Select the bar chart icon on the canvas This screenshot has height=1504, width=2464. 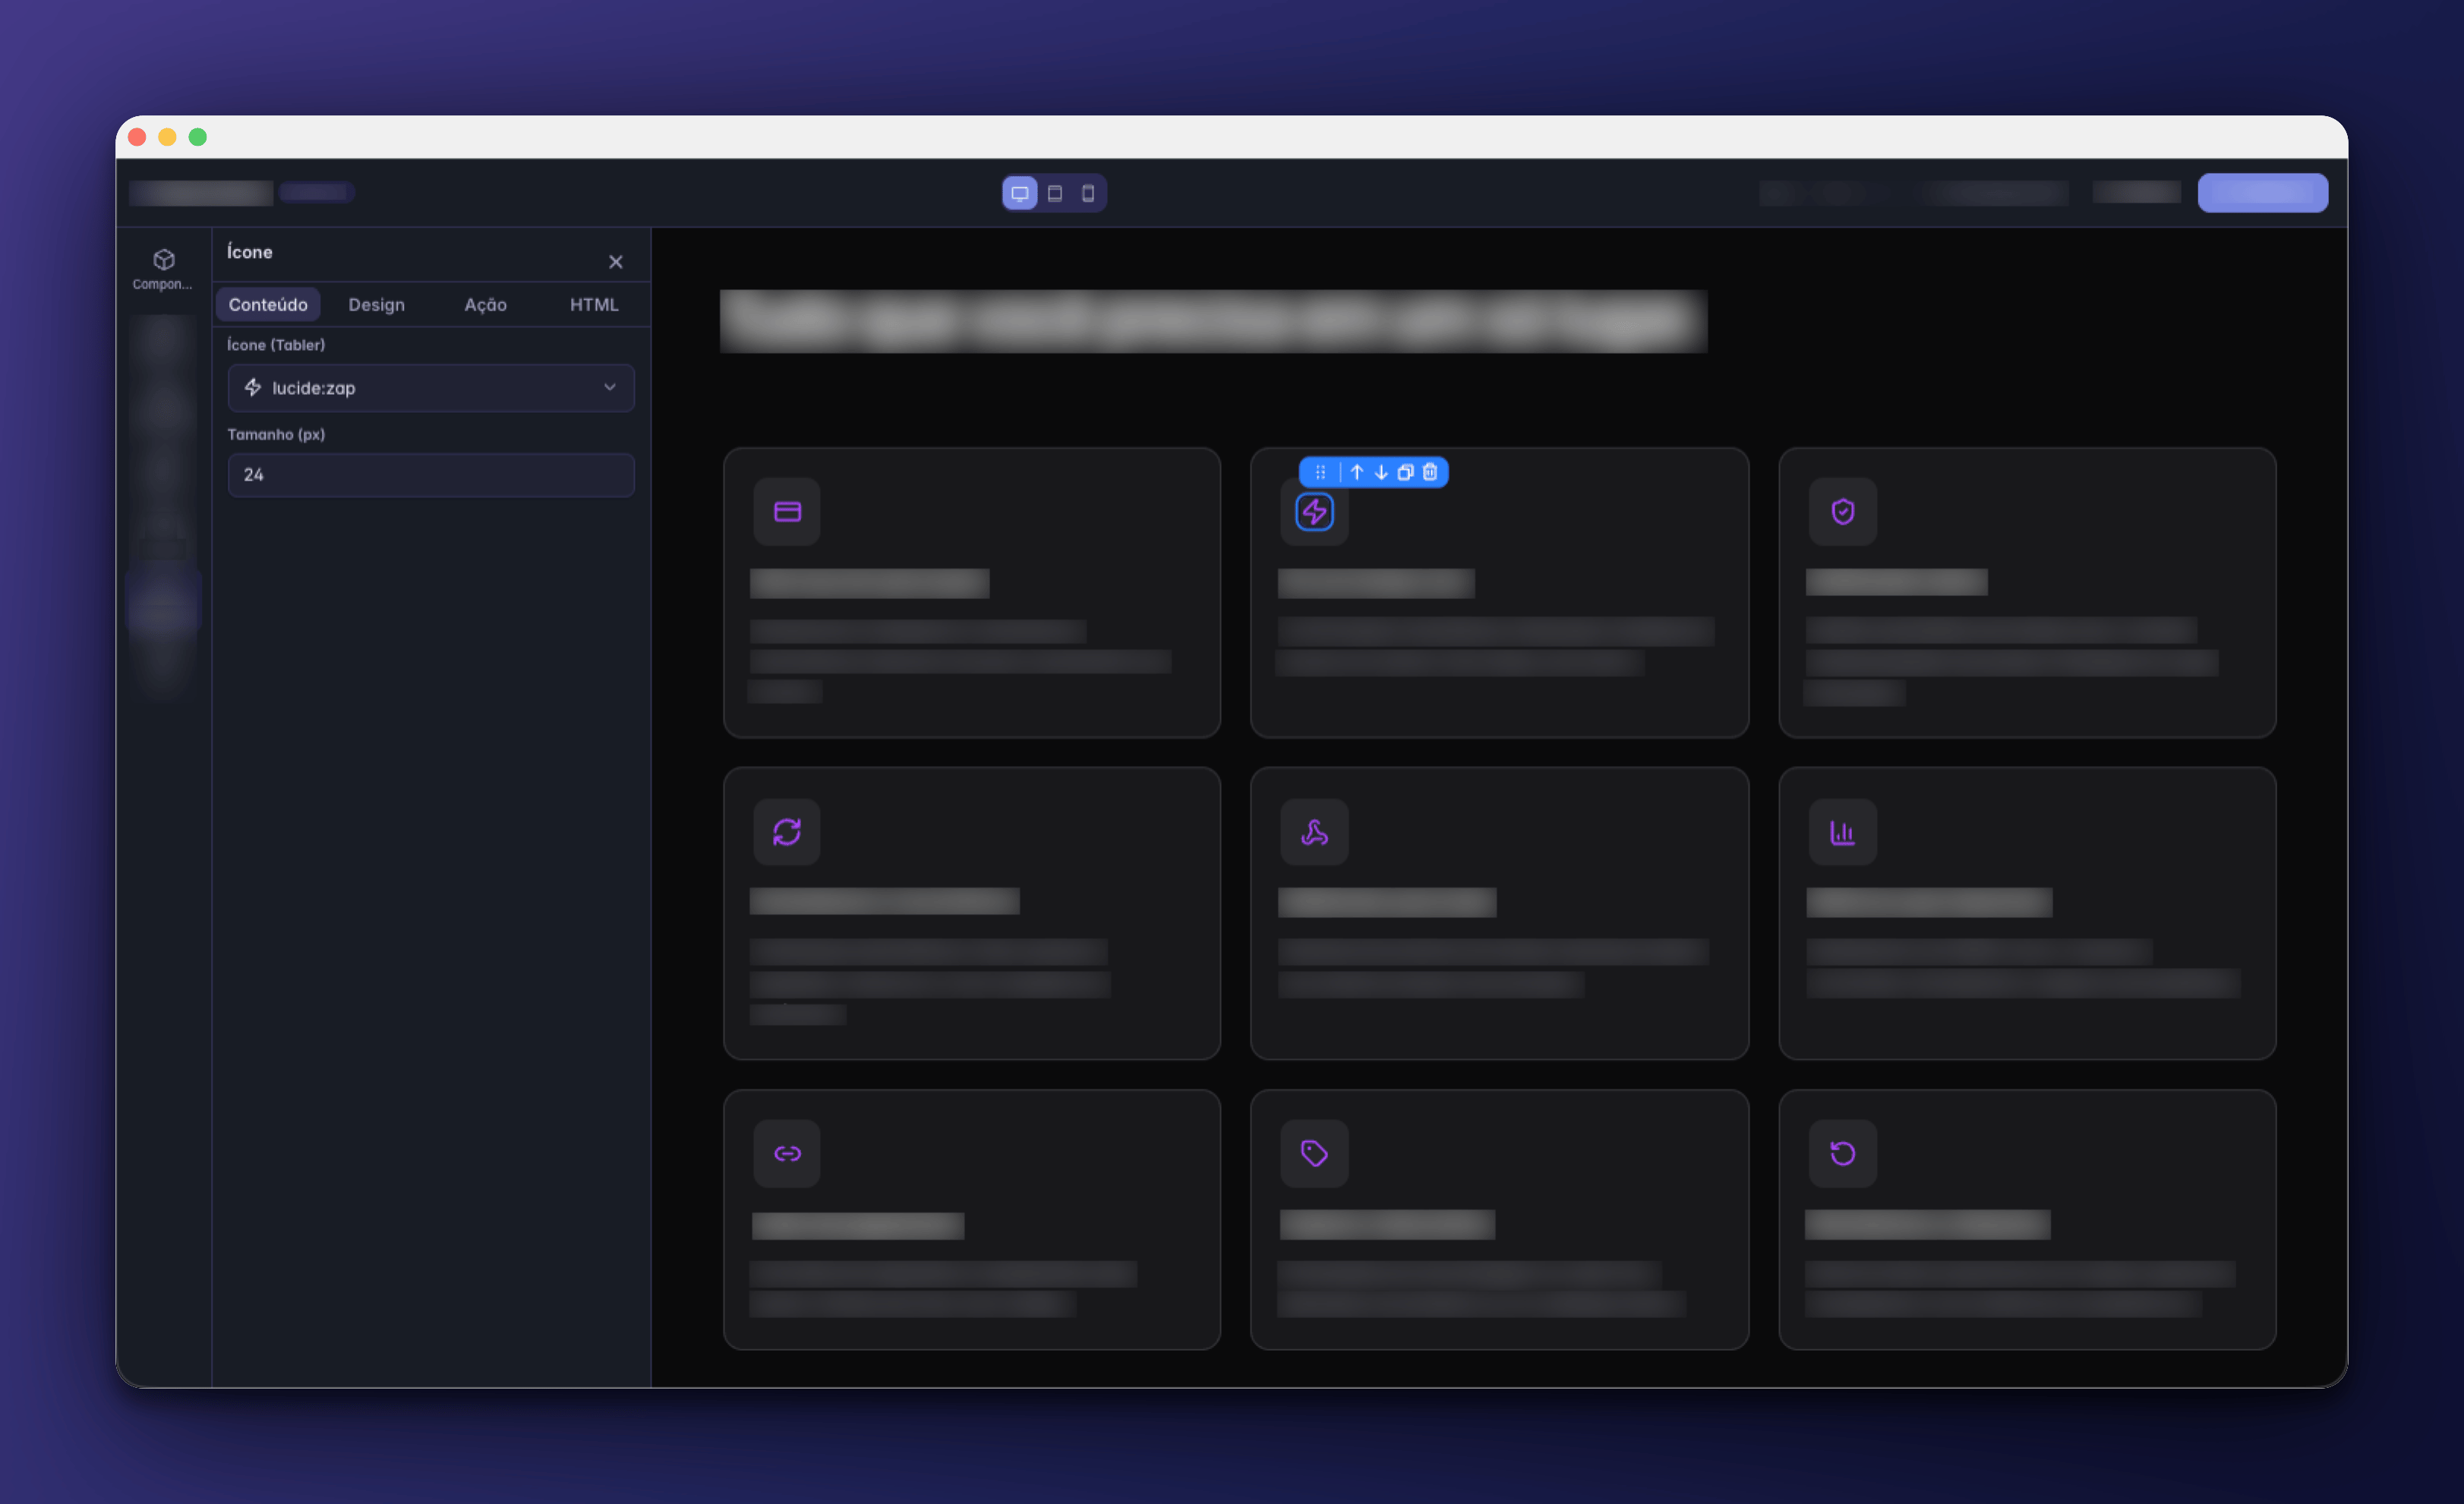pos(1843,832)
